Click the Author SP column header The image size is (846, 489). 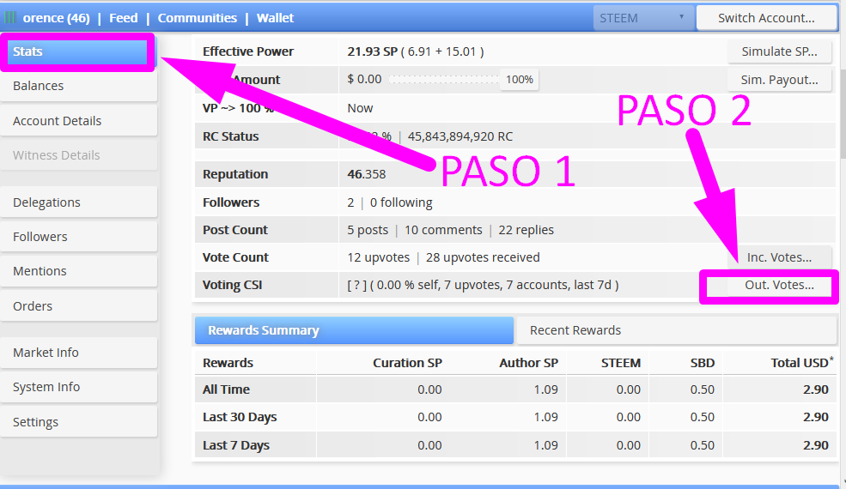pyautogui.click(x=529, y=364)
